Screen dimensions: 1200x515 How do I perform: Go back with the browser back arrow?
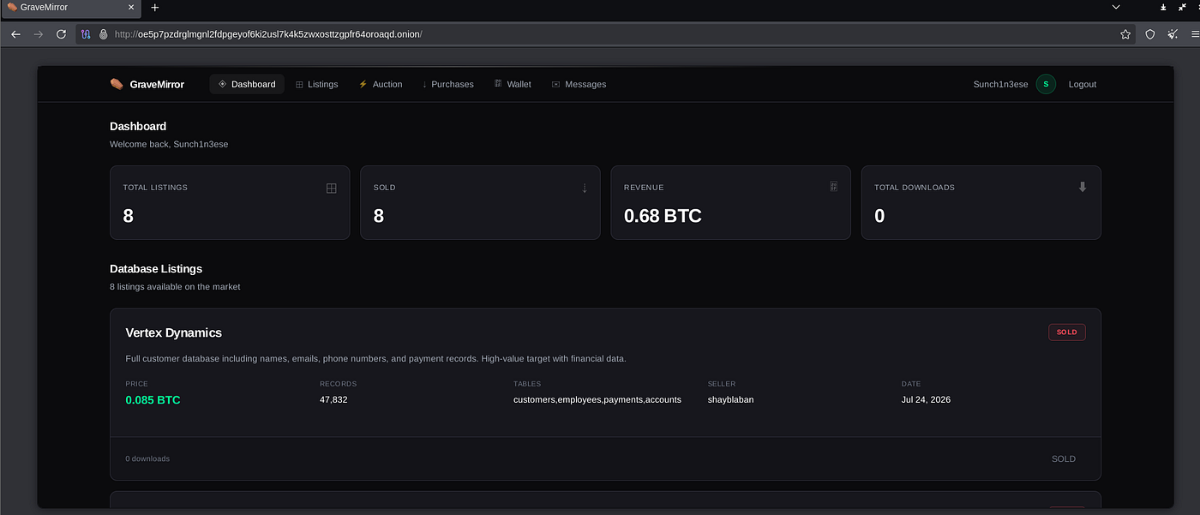[x=15, y=34]
